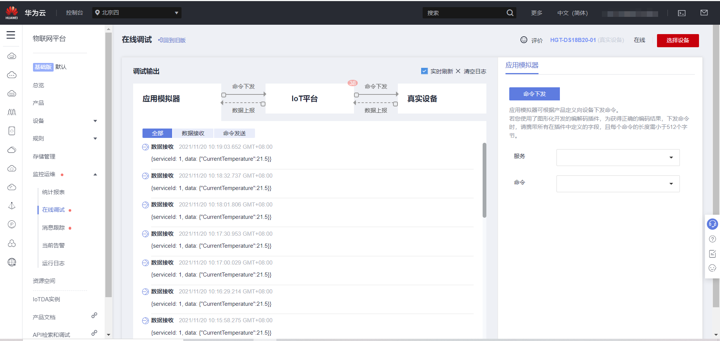The width and height of the screenshot is (720, 341).
Task: Click the 38 notification badge on IoT平台
Action: point(352,83)
